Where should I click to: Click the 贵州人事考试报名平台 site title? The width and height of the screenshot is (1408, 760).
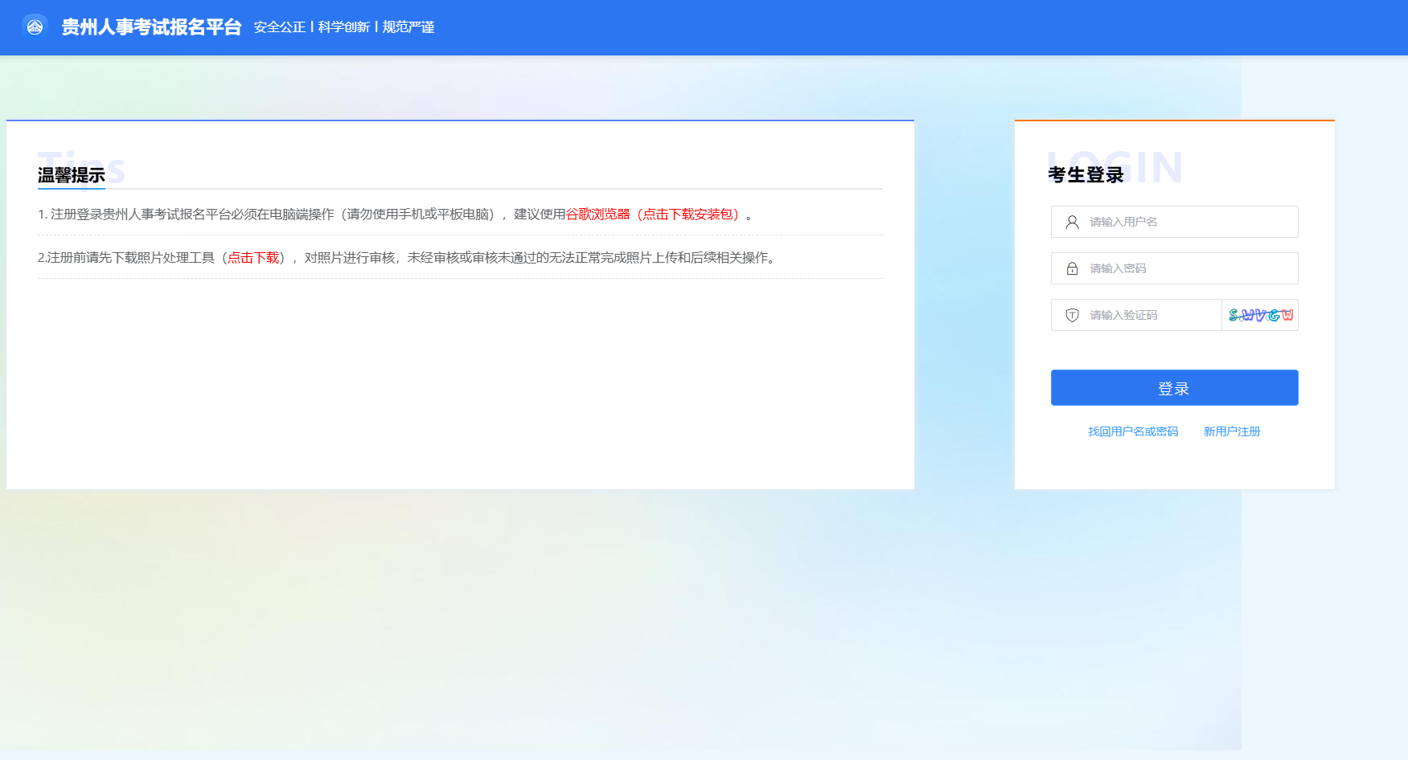tap(151, 27)
